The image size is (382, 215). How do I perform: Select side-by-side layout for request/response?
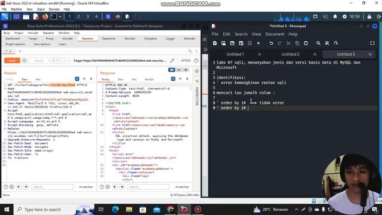pos(171,70)
